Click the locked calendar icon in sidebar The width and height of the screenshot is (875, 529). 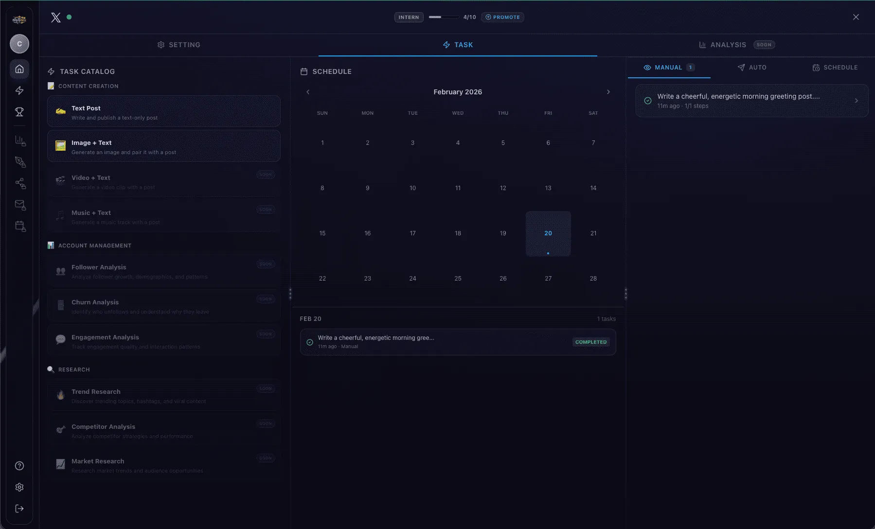pos(20,226)
